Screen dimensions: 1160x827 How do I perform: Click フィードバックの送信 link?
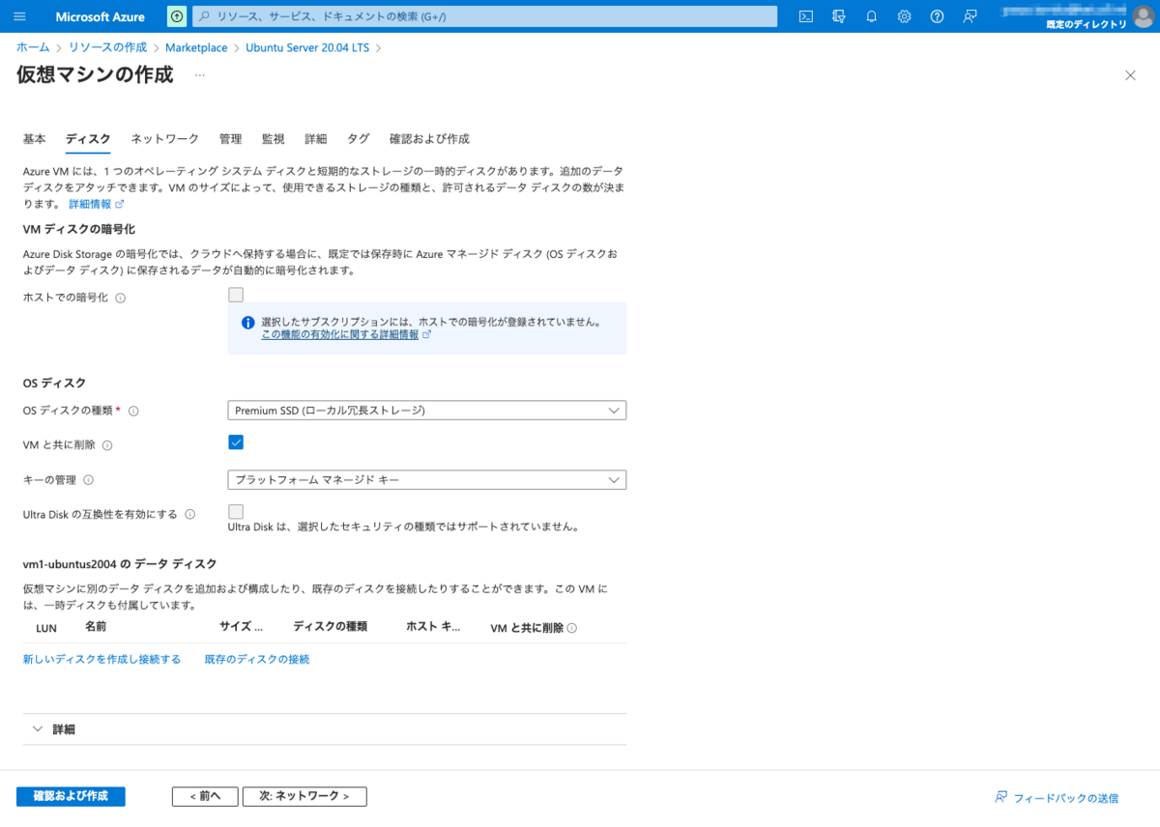coord(1057,798)
